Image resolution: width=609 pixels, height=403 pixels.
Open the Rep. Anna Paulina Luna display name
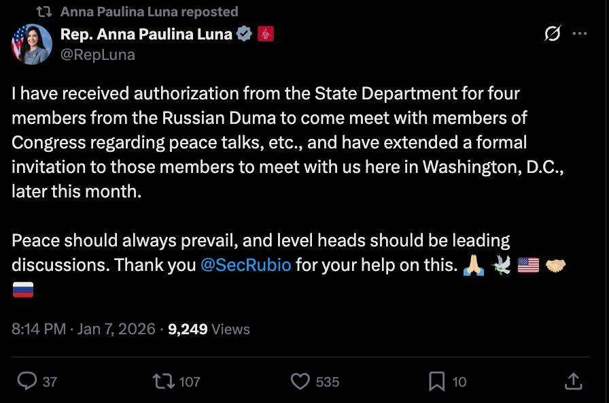pyautogui.click(x=146, y=33)
